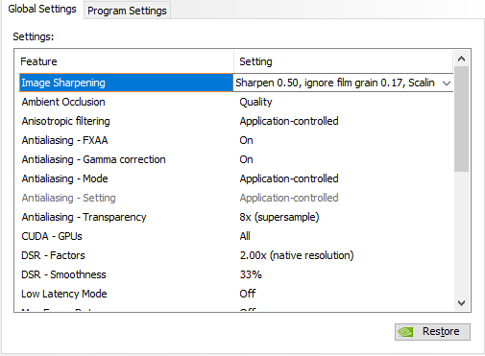The image size is (485, 356).
Task: Click the 33% smoothness value
Action: pyautogui.click(x=251, y=274)
